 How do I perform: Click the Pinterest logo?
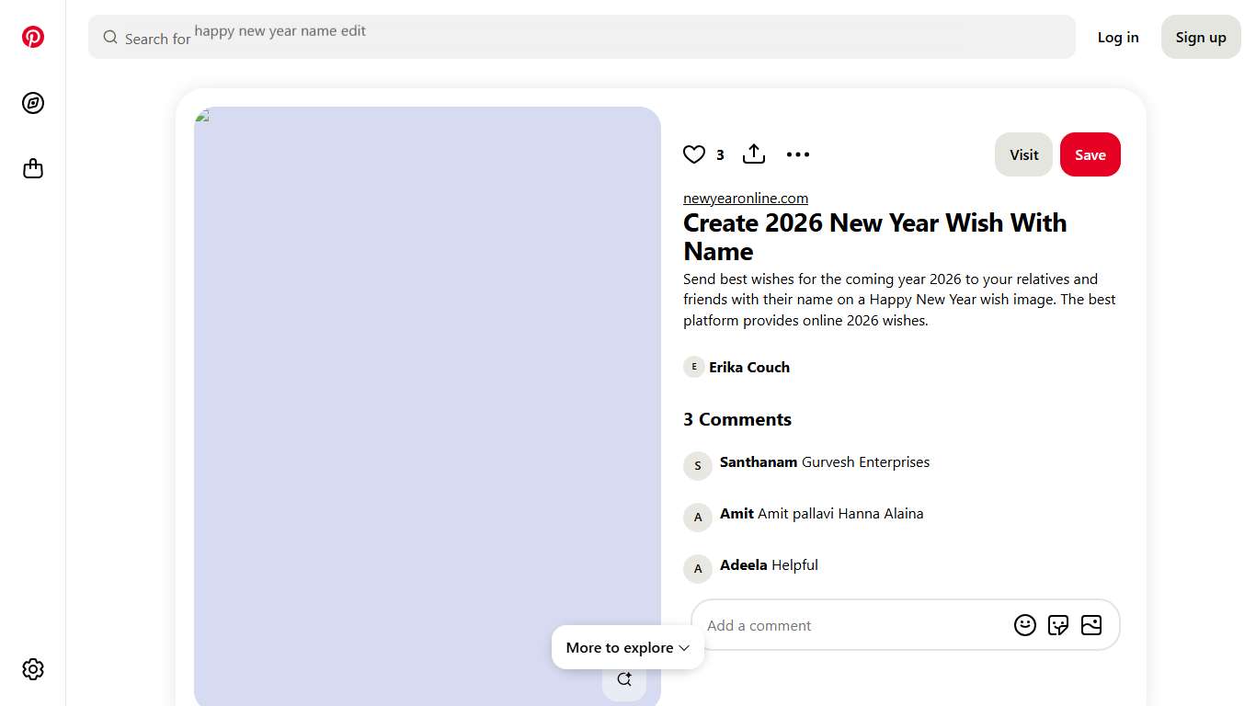coord(33,37)
